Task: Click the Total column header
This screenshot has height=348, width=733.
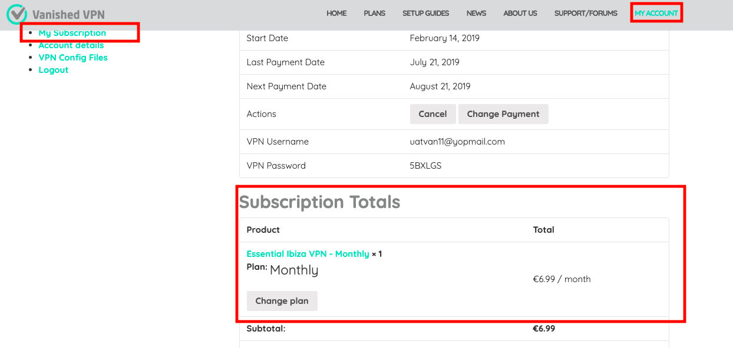Action: (x=544, y=230)
